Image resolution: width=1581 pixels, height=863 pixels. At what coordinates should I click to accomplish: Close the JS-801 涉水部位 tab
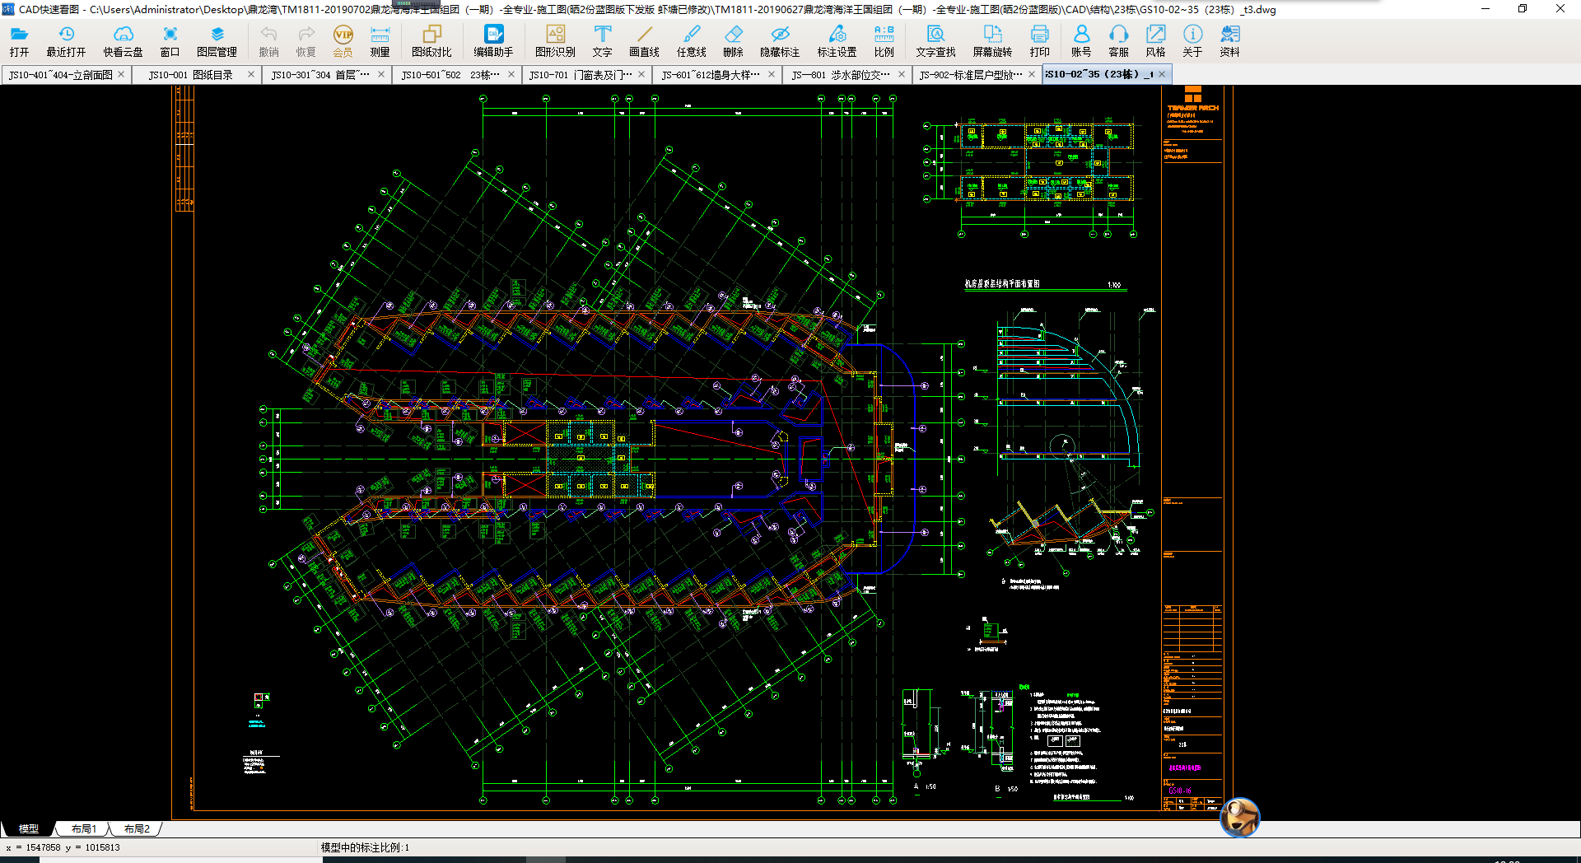901,74
